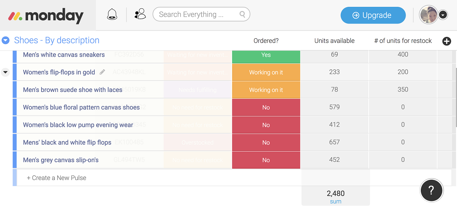Edit the Women's flip-flops in gold name
457x207 pixels.
(x=102, y=72)
